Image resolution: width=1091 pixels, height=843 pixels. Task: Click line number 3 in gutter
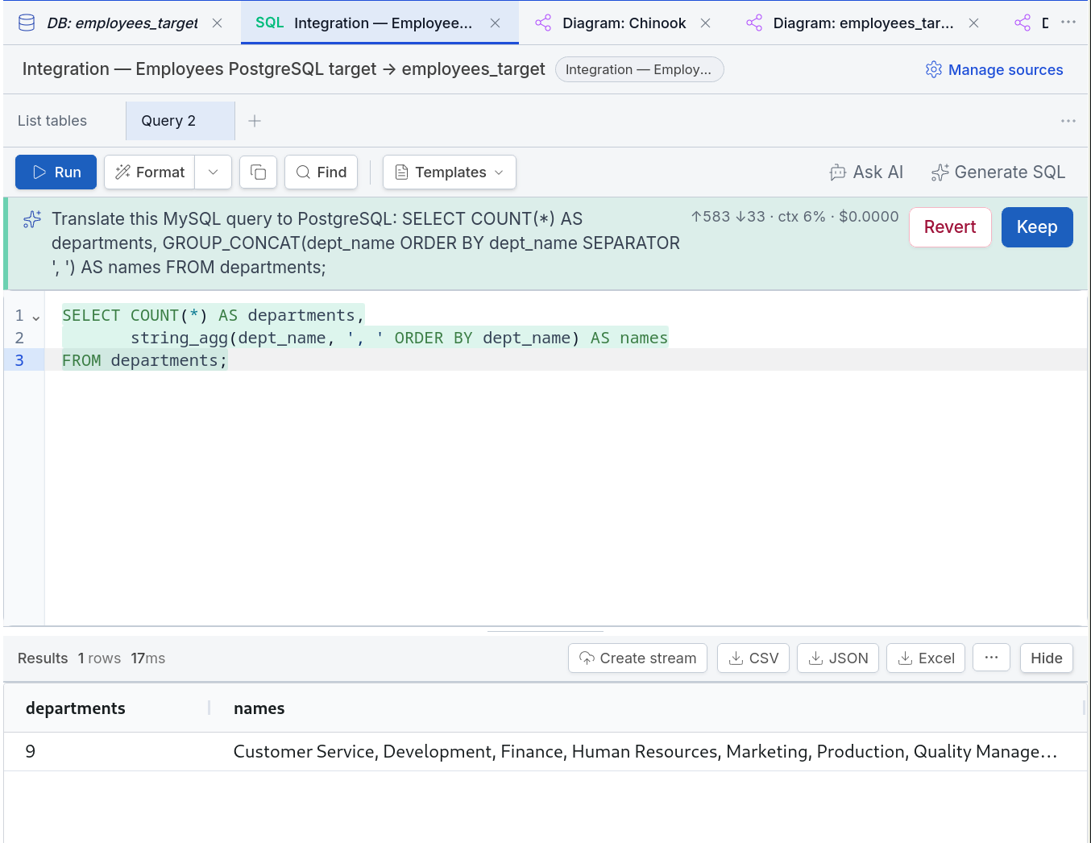tap(19, 360)
